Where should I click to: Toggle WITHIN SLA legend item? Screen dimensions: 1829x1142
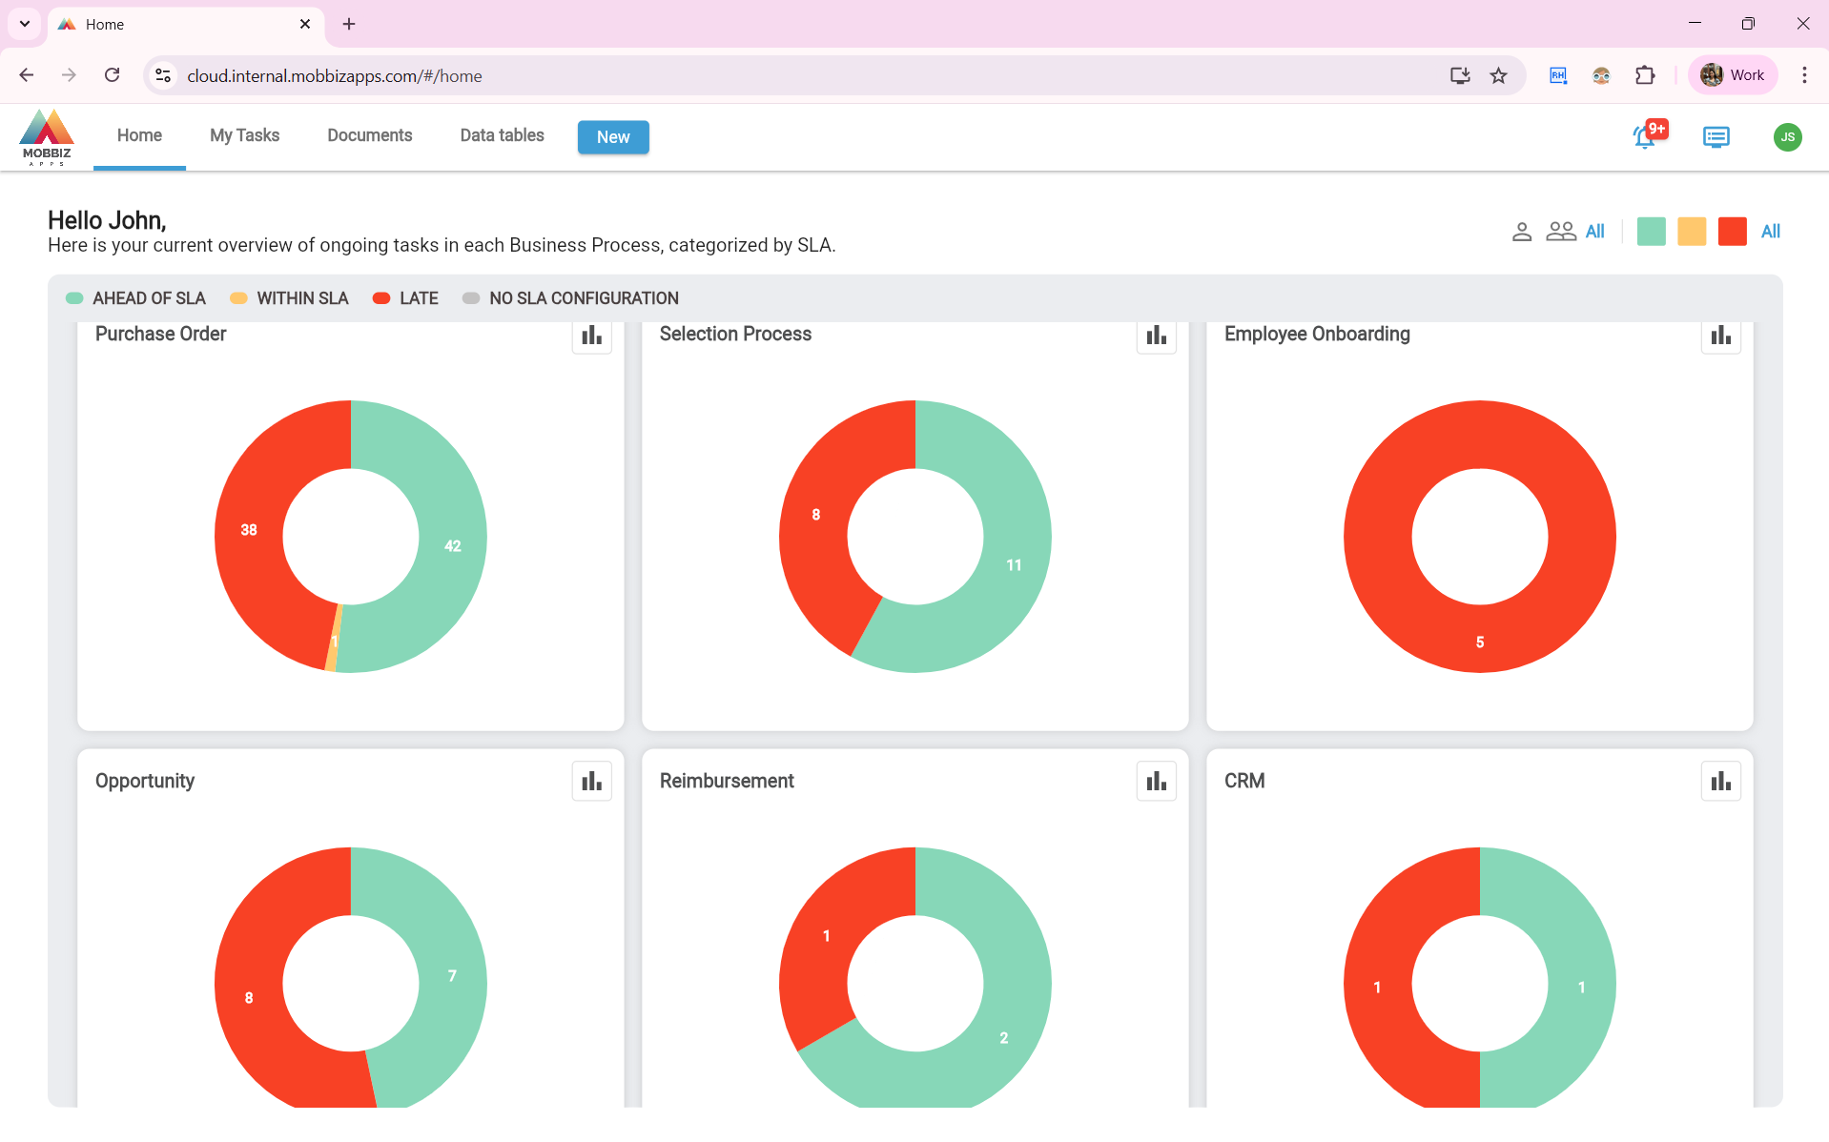click(289, 298)
